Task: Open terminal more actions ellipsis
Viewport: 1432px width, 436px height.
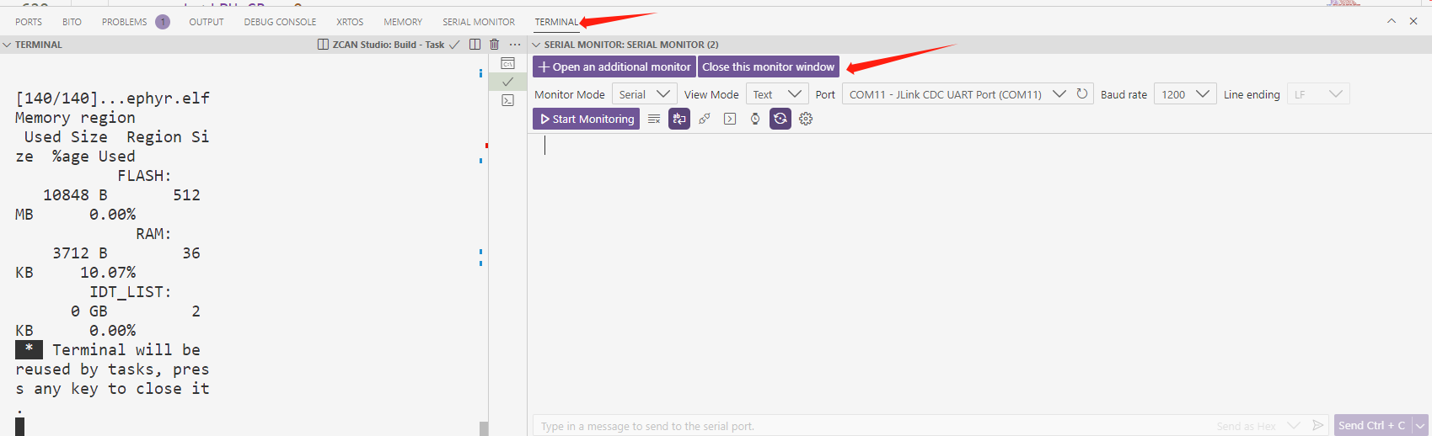Action: point(515,45)
